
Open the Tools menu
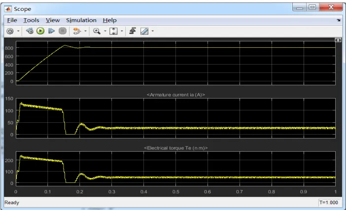click(x=32, y=20)
